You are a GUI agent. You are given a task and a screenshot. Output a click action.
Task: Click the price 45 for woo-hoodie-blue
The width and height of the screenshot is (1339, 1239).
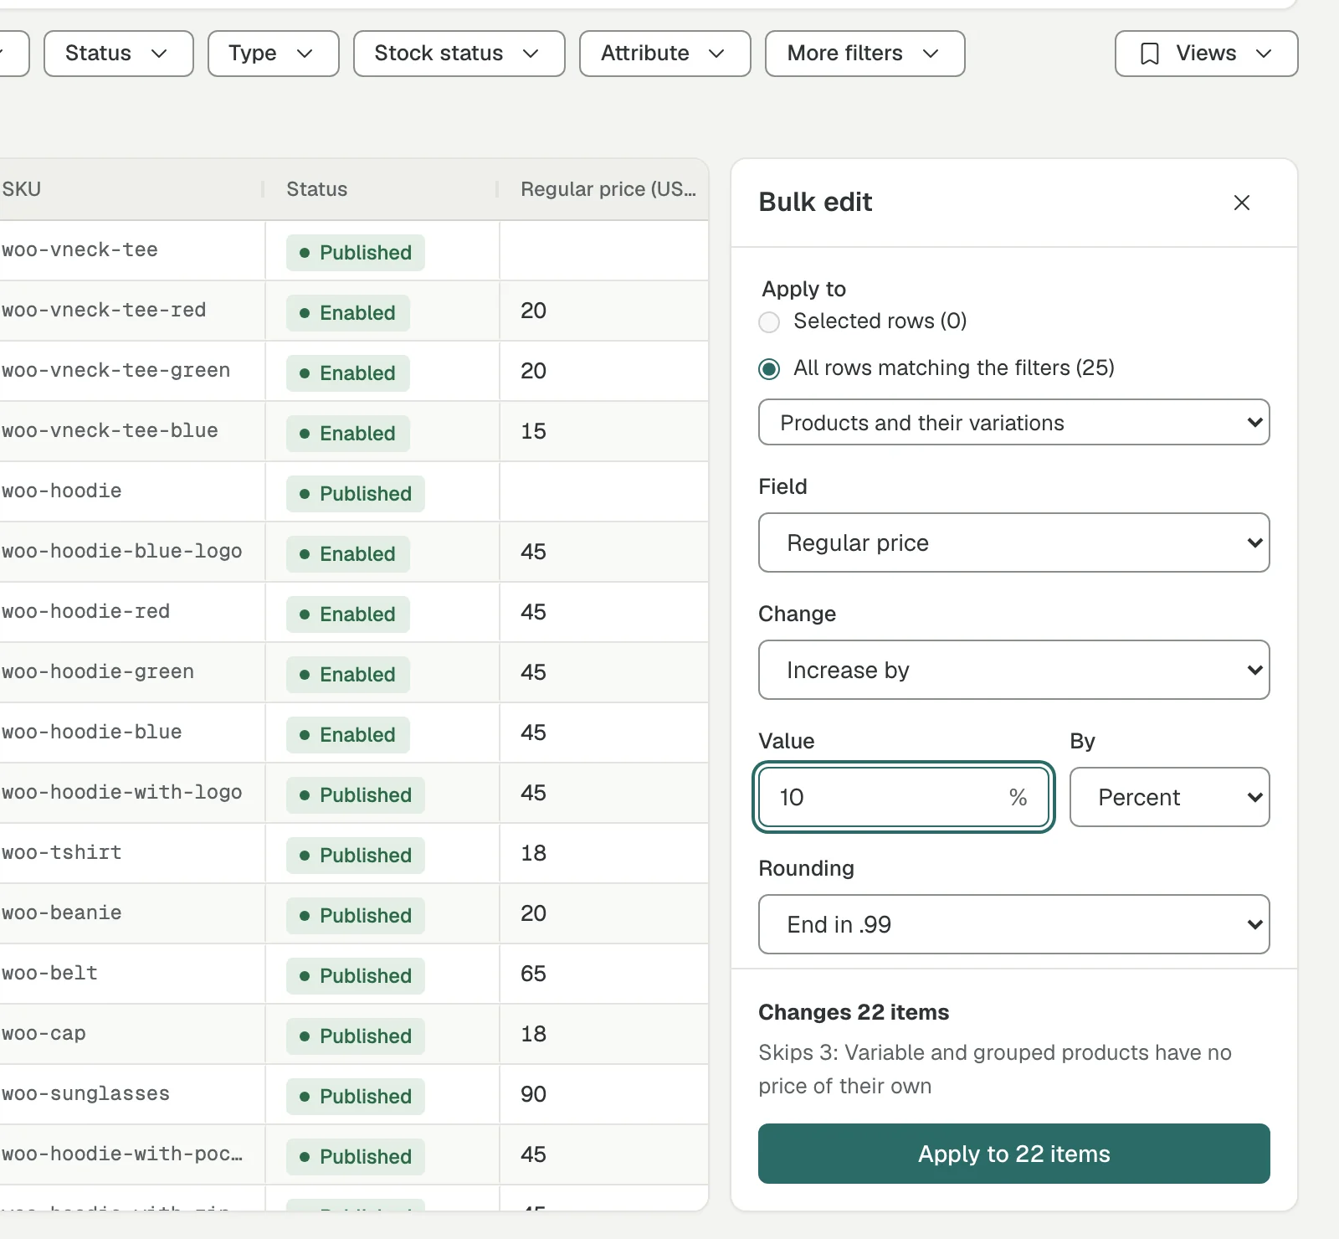533,733
